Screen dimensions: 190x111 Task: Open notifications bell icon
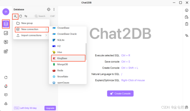6,86
